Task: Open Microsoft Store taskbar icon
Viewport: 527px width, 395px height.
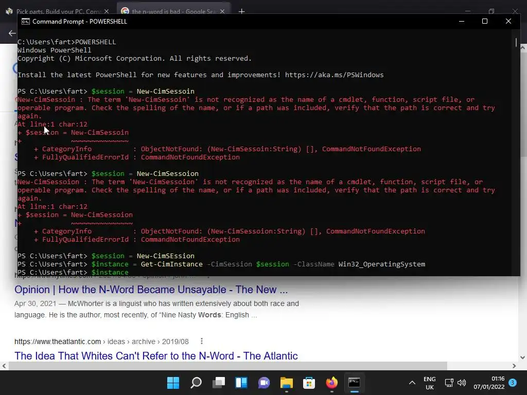Action: 309,383
